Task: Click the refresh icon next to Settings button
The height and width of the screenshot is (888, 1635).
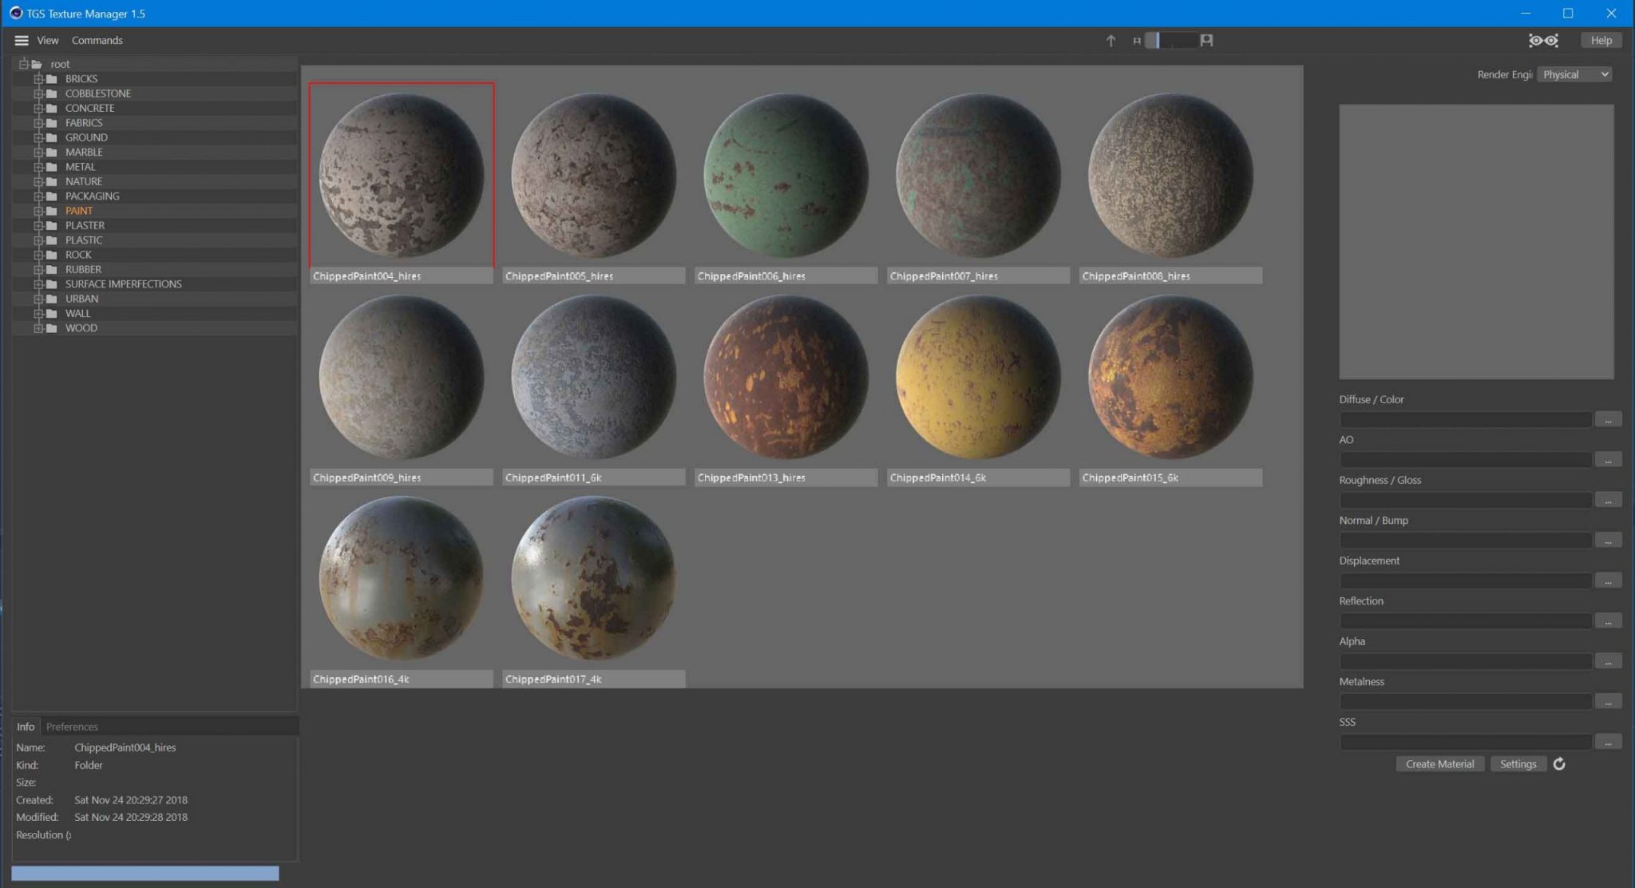Action: 1558,764
